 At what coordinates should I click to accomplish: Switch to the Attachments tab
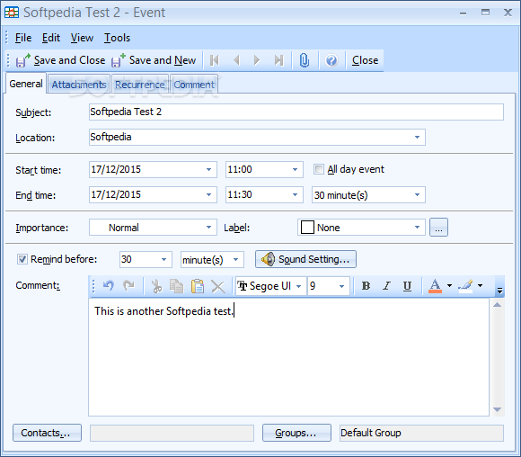point(79,85)
